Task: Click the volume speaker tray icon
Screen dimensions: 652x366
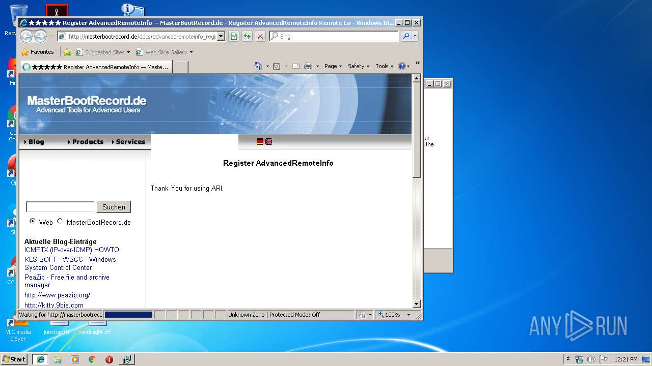Action: [x=591, y=359]
